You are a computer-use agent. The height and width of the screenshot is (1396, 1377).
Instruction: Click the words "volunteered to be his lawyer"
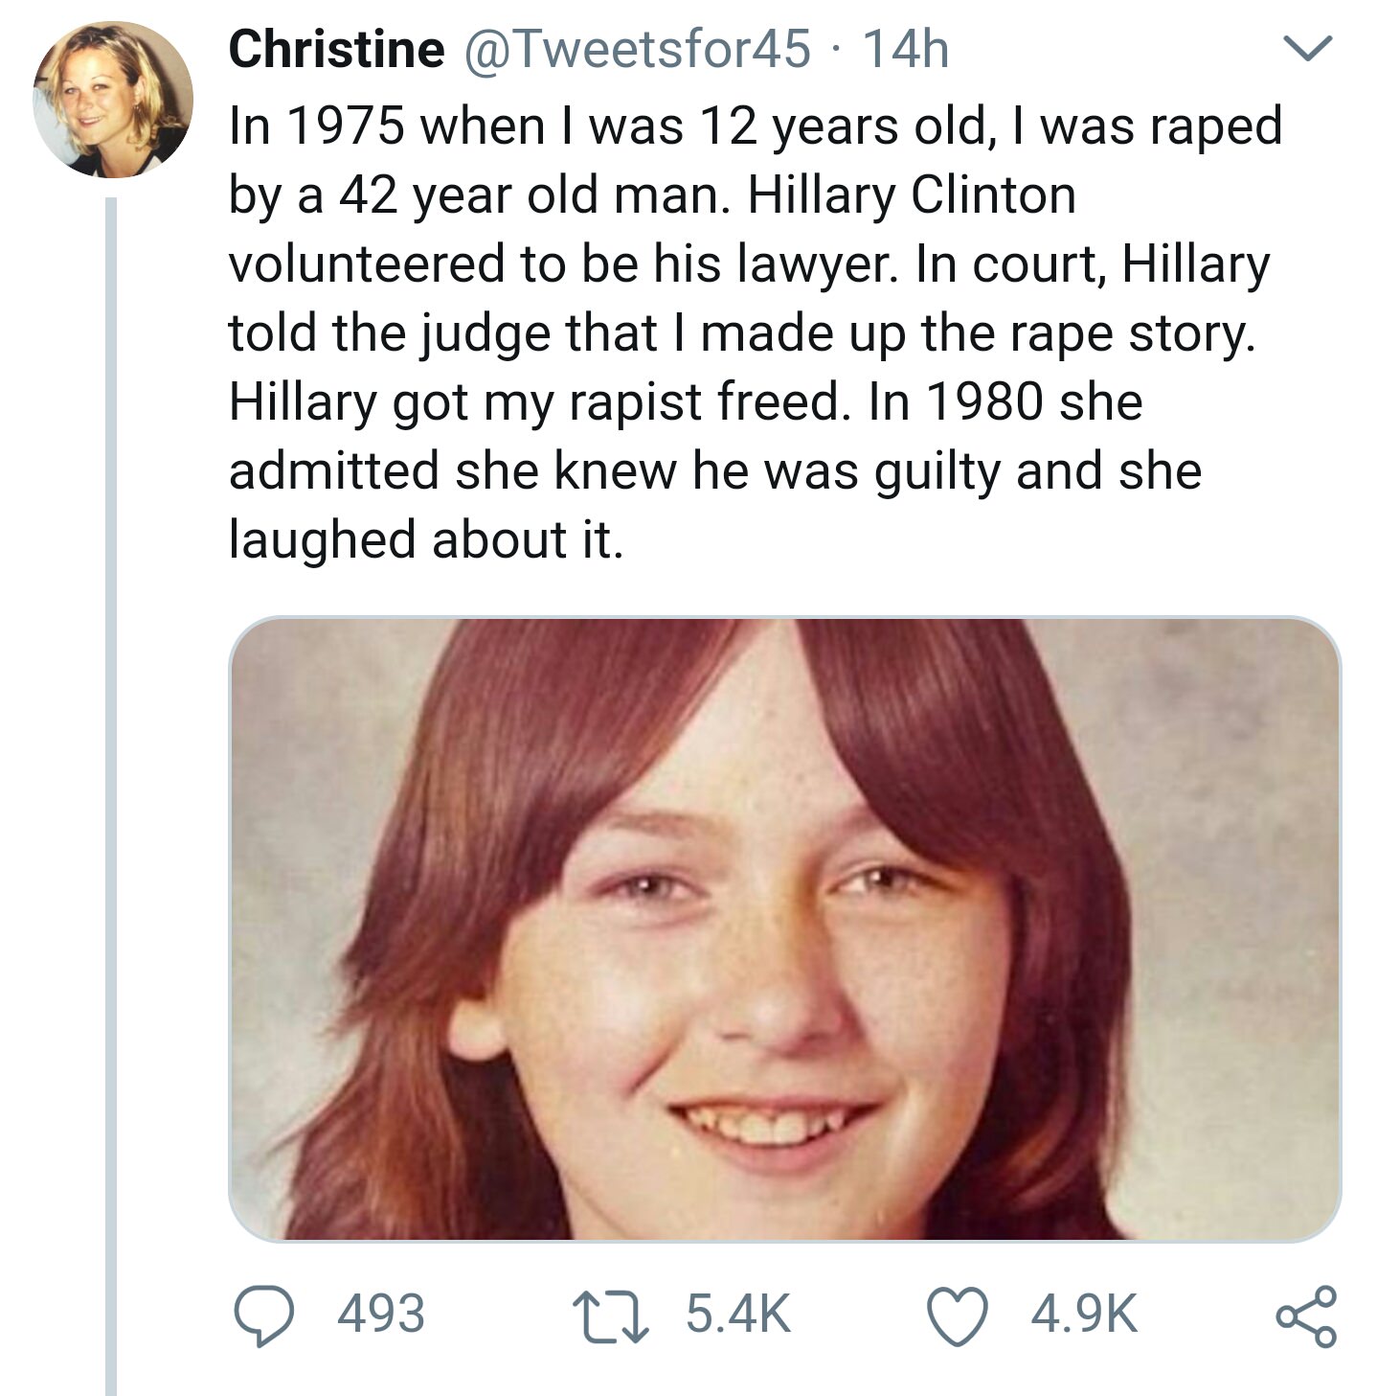click(559, 264)
